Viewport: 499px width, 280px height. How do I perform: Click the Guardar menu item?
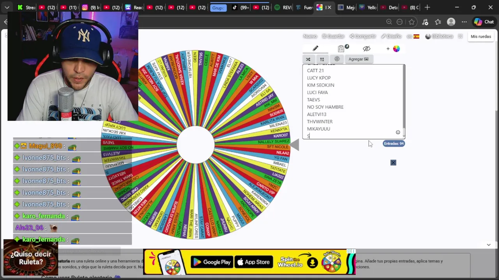[x=333, y=37]
